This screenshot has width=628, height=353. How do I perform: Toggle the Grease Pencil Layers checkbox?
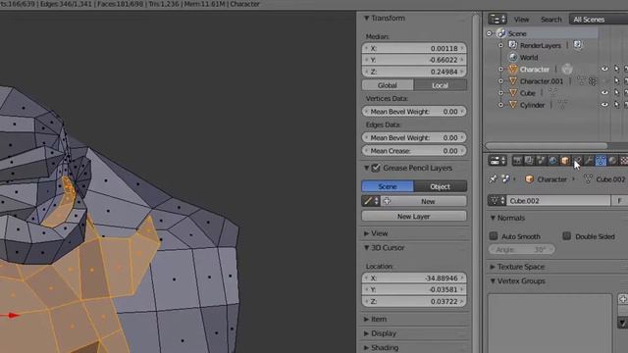(376, 168)
